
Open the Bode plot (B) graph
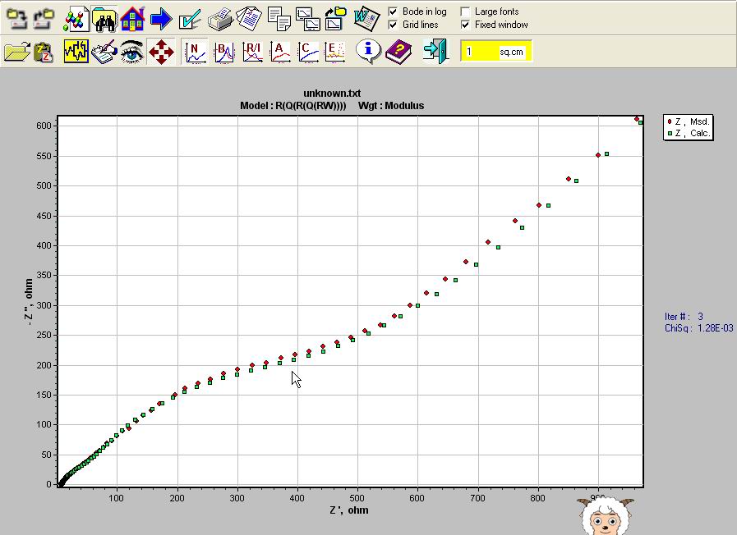(223, 52)
